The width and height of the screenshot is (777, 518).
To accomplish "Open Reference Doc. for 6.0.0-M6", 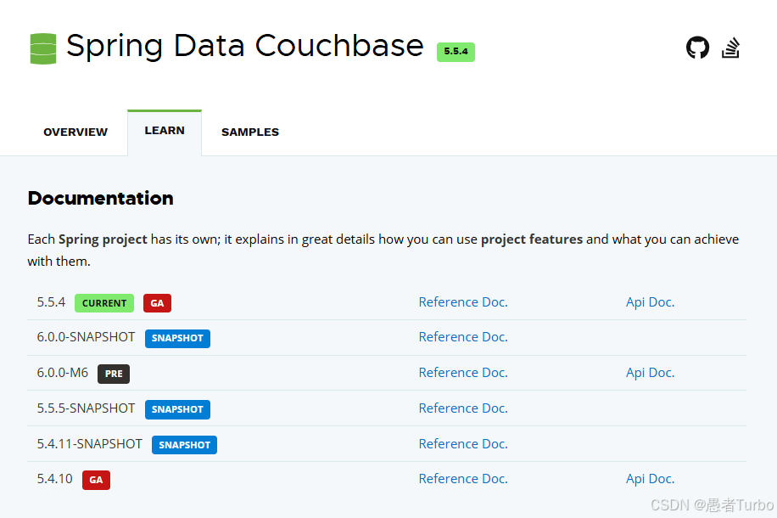I will pyautogui.click(x=463, y=373).
